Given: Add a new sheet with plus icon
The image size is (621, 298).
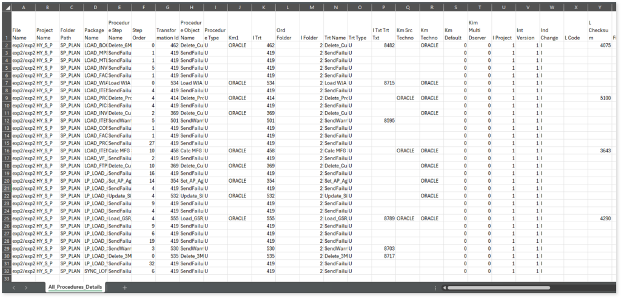Looking at the screenshot, I should pyautogui.click(x=124, y=287).
